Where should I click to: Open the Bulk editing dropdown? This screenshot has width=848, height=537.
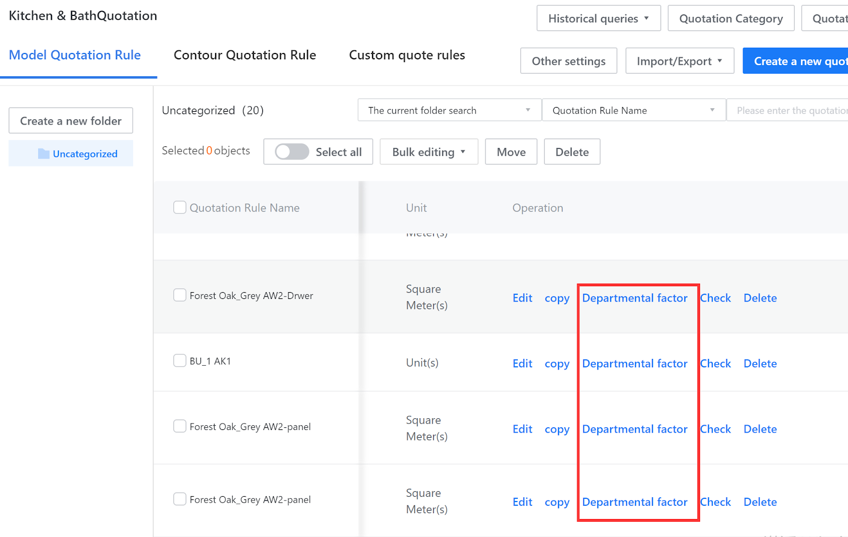(429, 152)
